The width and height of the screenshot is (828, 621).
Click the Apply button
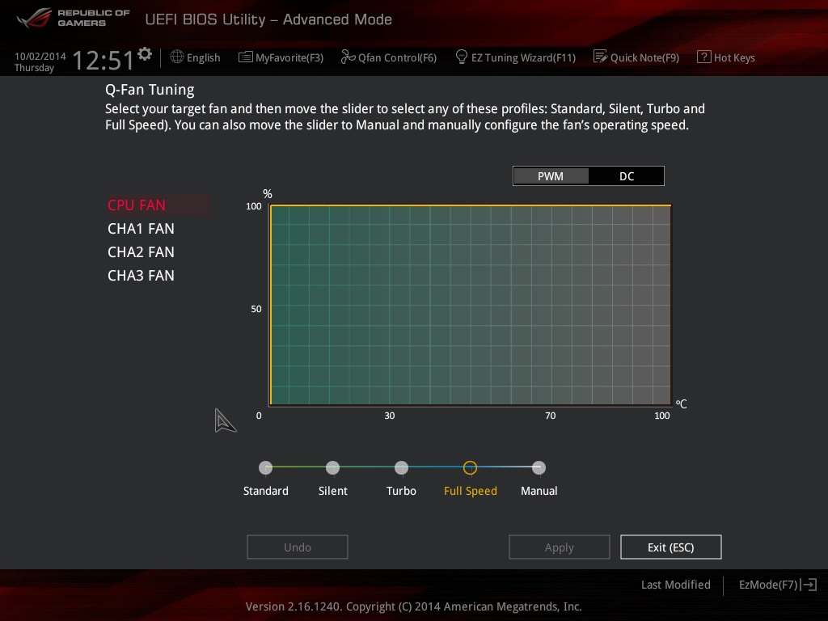(x=560, y=547)
